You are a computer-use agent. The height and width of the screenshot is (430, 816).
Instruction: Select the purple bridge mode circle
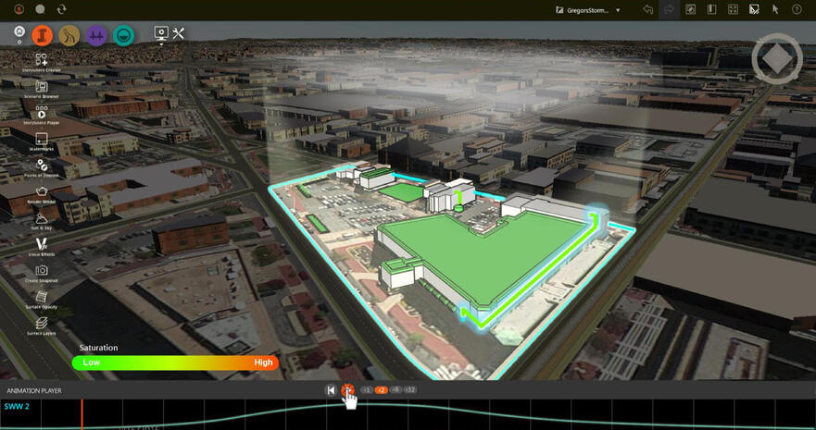[96, 35]
